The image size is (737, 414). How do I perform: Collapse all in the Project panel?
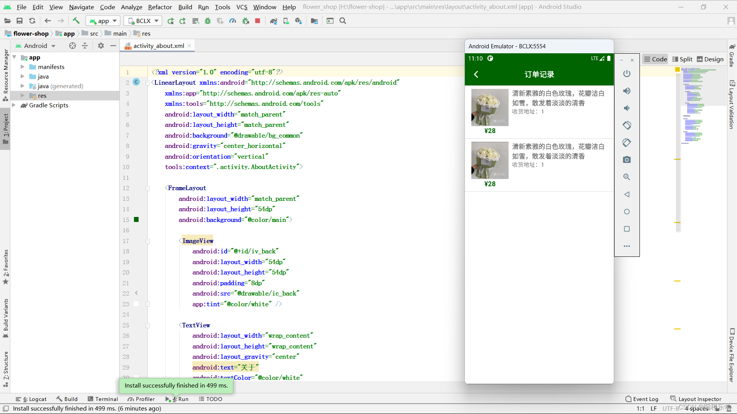(85, 46)
